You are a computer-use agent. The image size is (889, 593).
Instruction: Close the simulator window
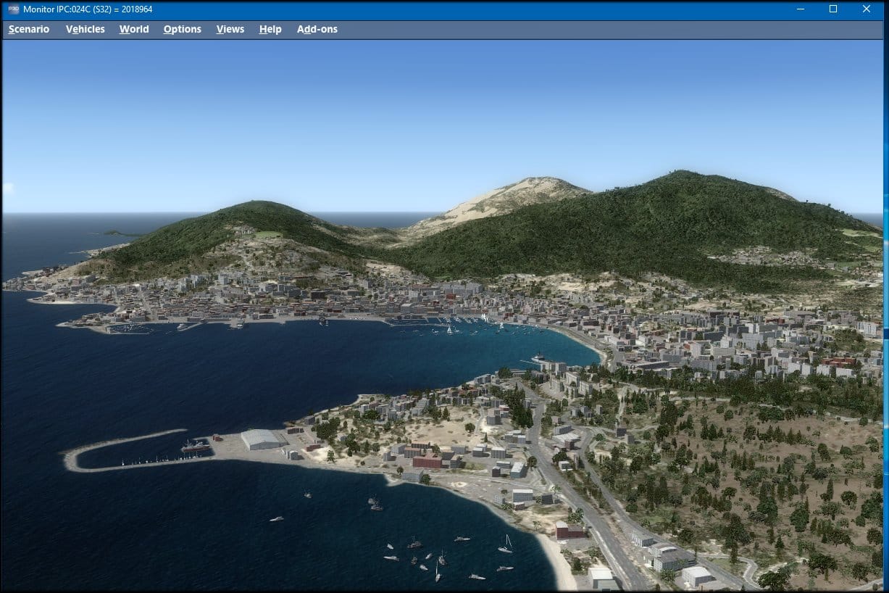[x=867, y=9]
